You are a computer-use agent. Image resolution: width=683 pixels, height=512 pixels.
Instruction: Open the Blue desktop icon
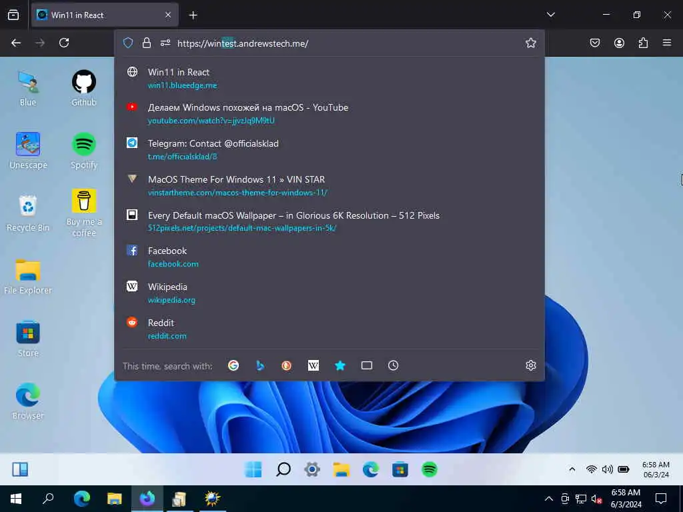[x=28, y=89]
